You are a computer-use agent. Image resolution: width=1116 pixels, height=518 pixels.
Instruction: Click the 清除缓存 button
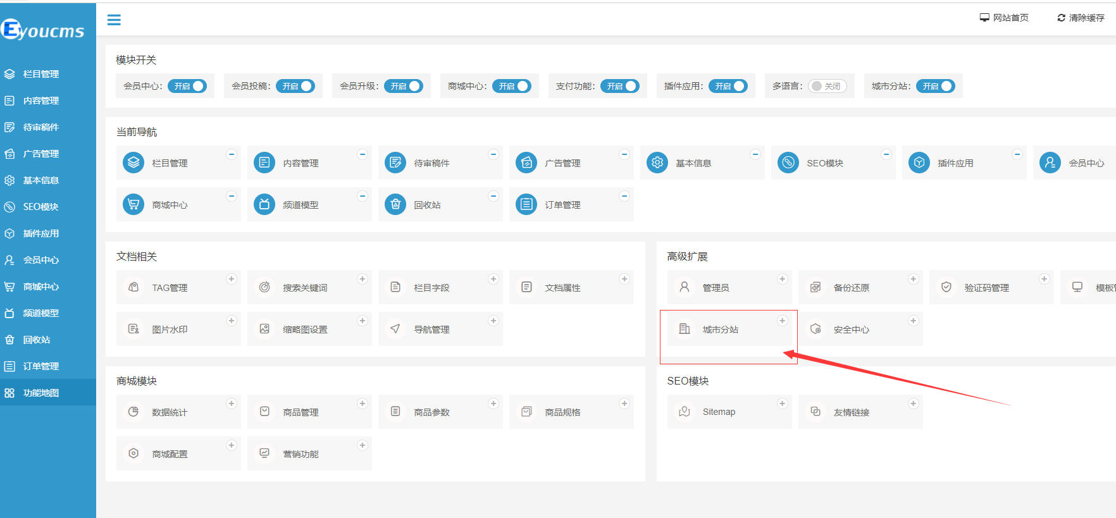(x=1081, y=18)
